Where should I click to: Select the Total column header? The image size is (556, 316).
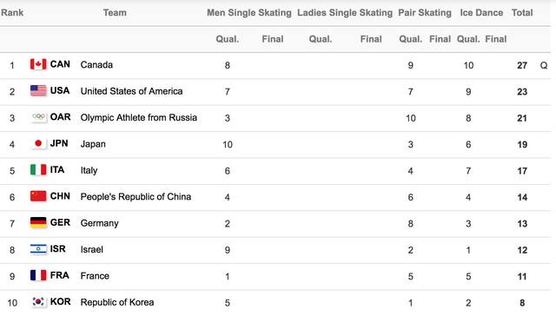522,13
